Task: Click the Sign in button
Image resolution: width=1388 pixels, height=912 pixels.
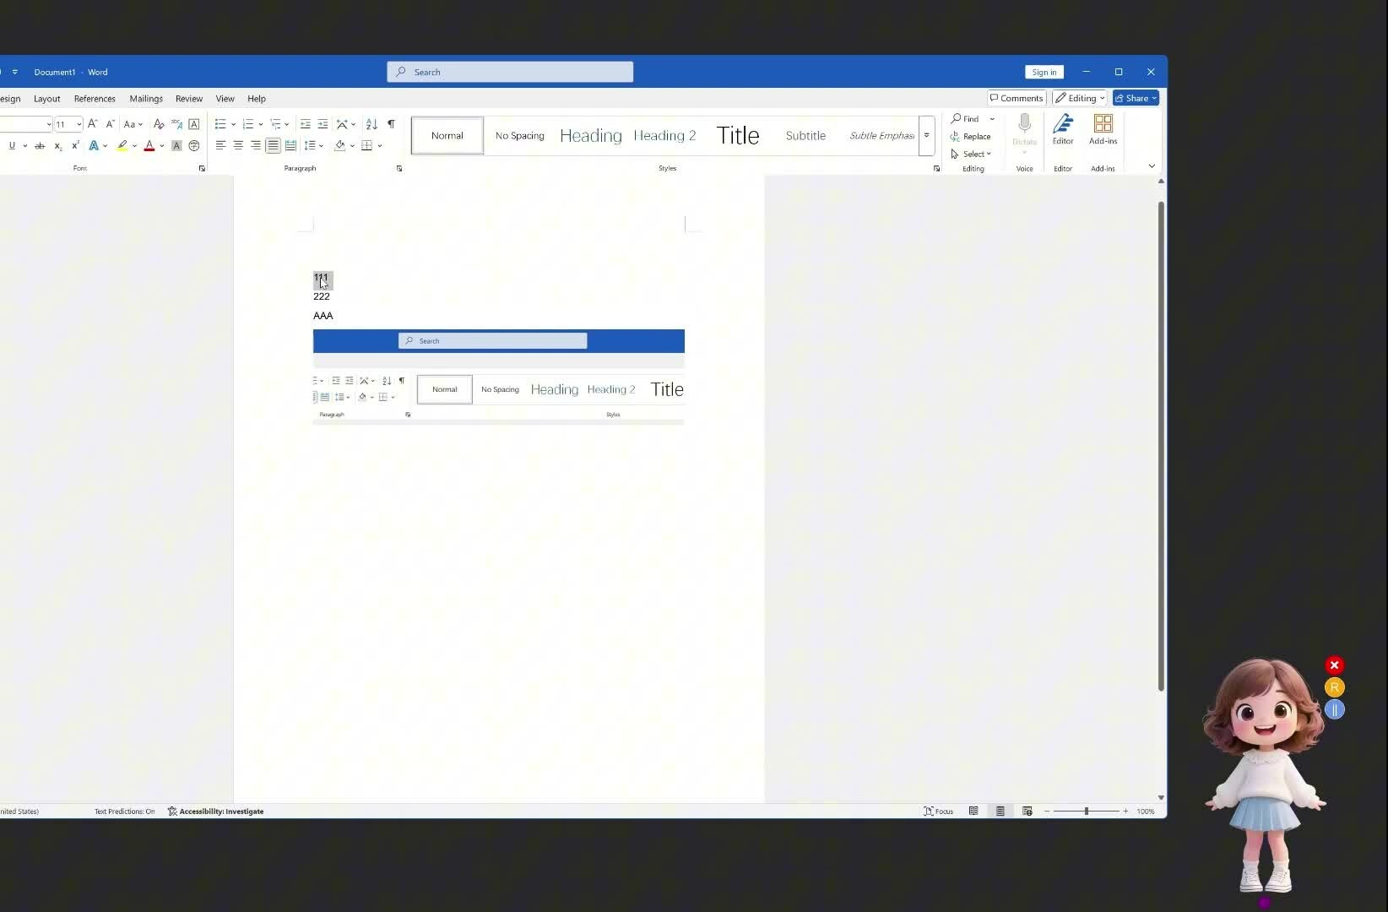Action: pos(1044,72)
